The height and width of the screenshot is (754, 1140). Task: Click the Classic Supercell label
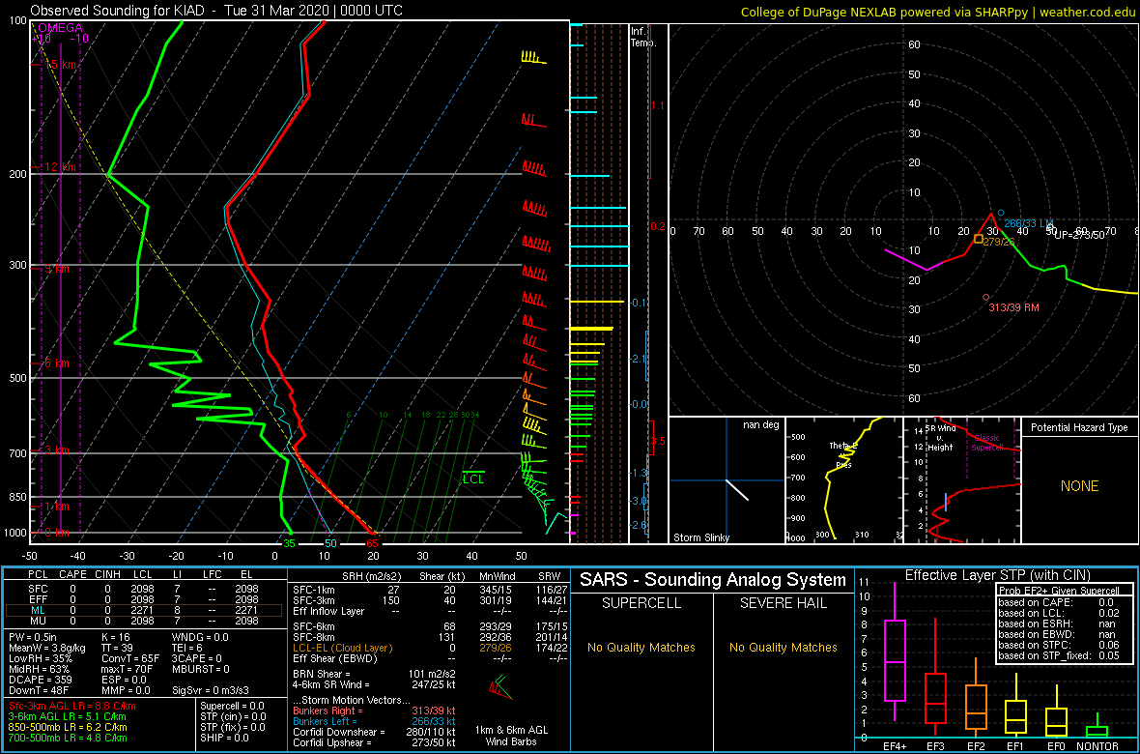(x=987, y=443)
